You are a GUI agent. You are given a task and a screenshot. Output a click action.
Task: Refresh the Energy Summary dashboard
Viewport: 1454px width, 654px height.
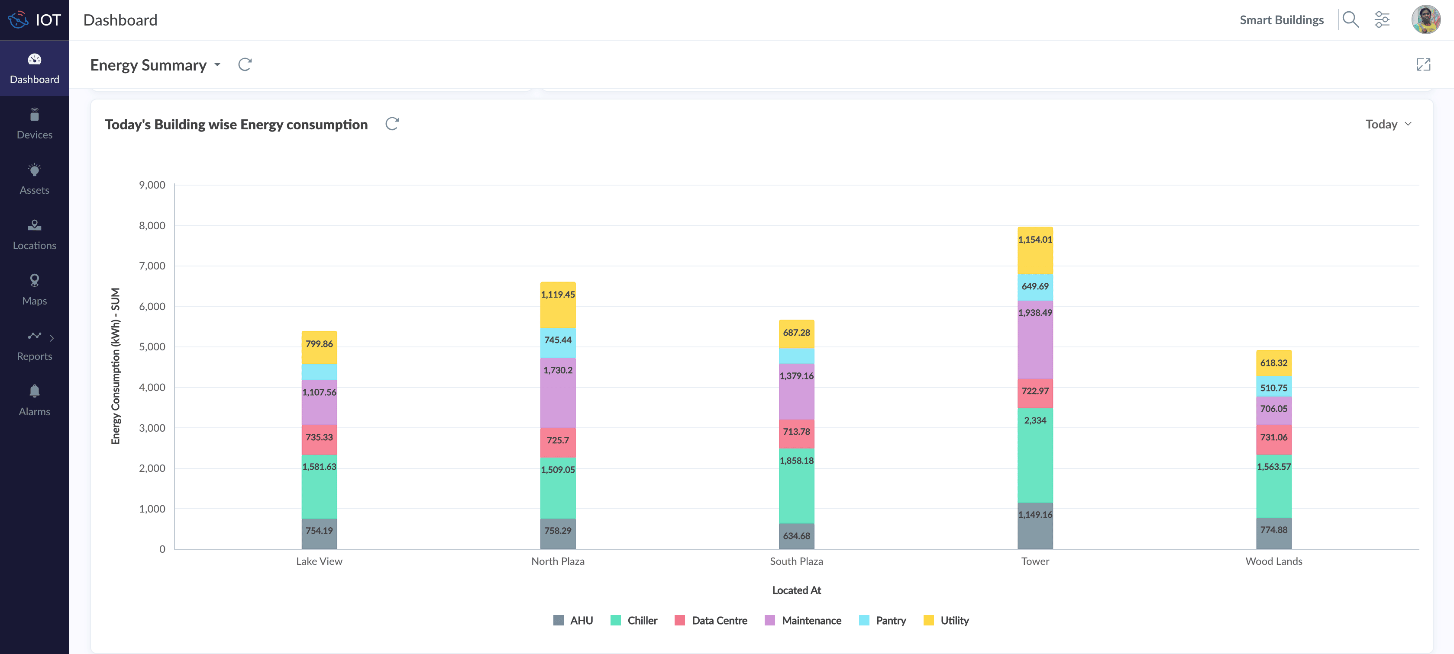coord(244,65)
